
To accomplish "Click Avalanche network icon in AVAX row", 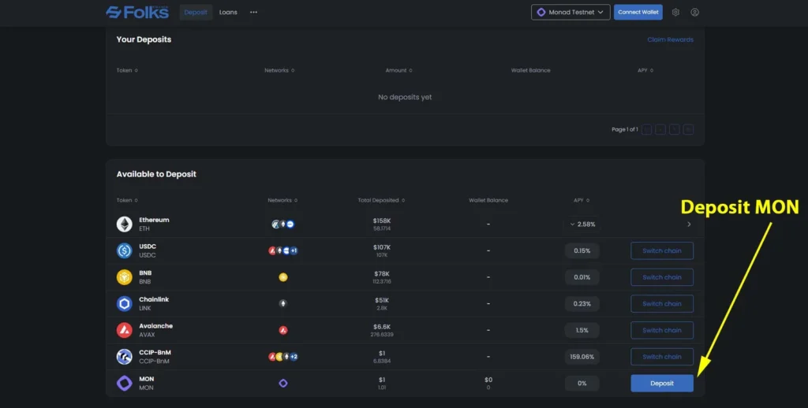I will 283,330.
